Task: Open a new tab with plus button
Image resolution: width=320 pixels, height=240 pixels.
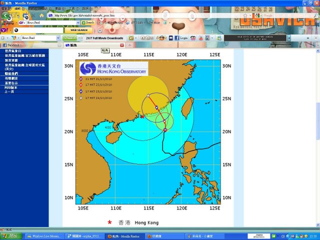Action: click(x=129, y=45)
